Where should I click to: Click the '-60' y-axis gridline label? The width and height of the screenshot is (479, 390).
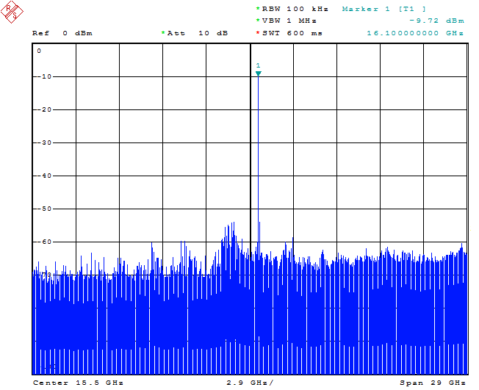[45, 242]
